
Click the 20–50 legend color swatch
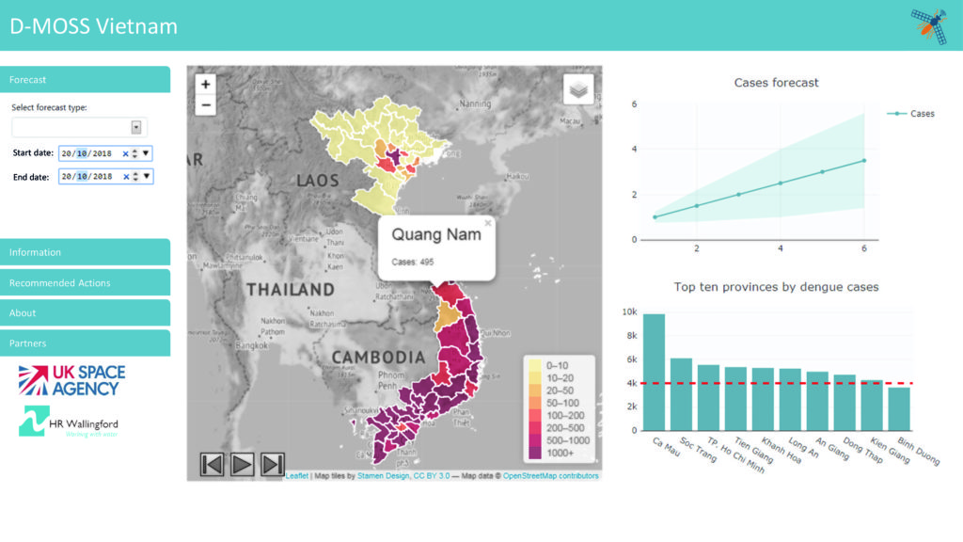coord(535,391)
